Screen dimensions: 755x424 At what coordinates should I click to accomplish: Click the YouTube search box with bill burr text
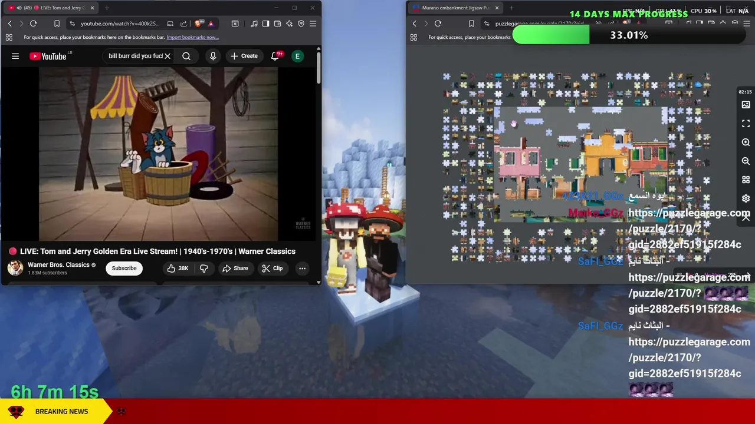click(x=135, y=56)
